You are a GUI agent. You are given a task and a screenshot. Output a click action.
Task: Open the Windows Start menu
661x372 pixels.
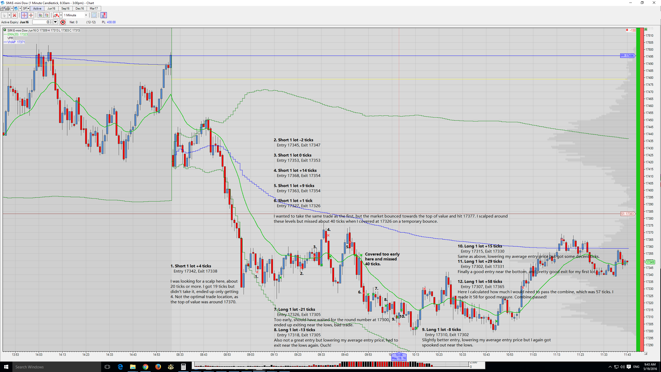pos(6,367)
